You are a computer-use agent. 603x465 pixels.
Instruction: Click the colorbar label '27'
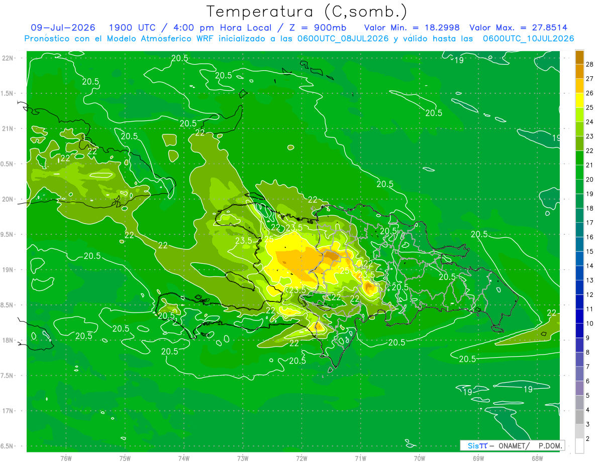pyautogui.click(x=590, y=79)
